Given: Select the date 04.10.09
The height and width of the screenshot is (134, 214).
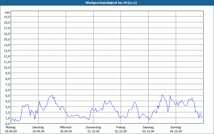Looking at the screenshot, I should 176,131.
